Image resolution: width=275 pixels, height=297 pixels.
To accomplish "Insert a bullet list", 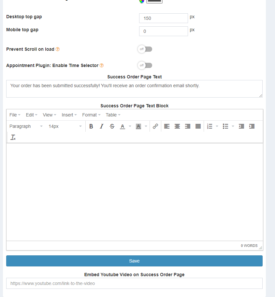I will coord(225,126).
